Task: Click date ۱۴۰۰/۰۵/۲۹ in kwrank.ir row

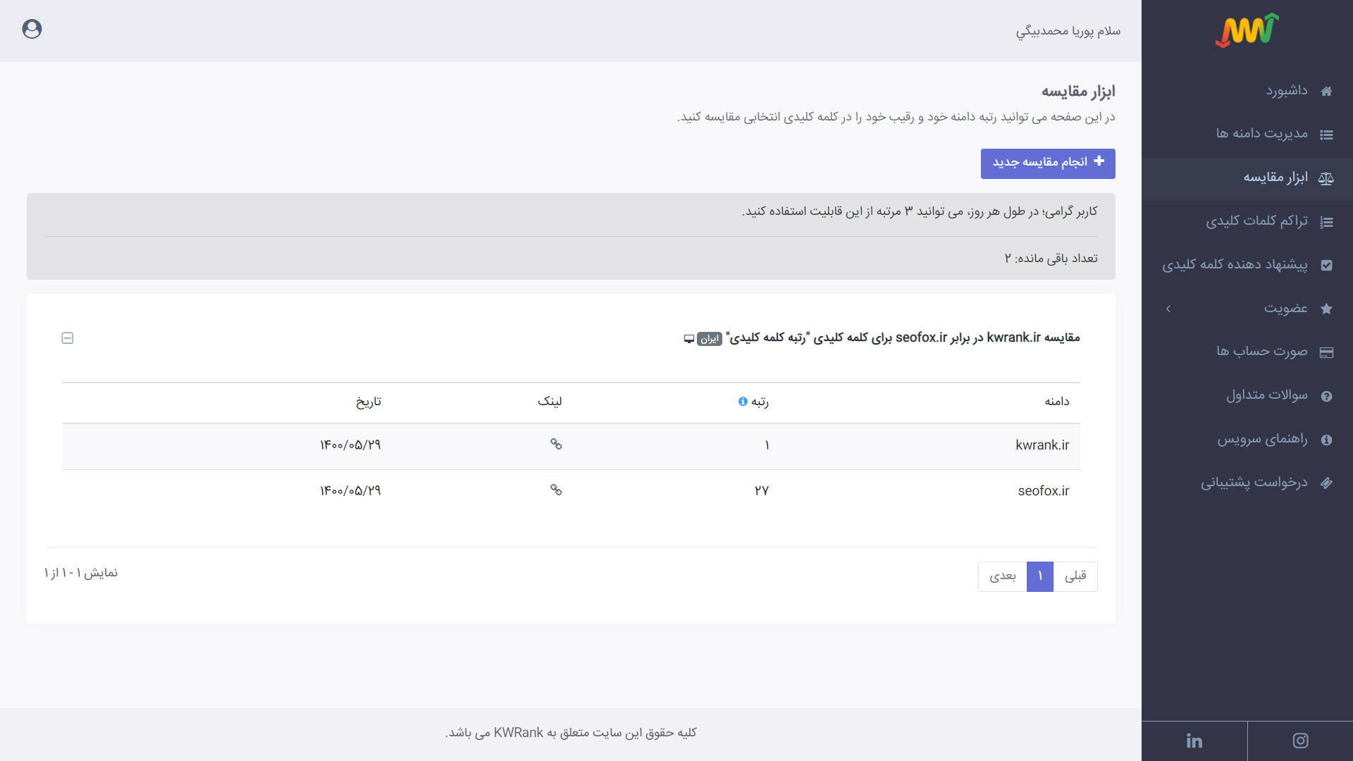Action: (350, 445)
